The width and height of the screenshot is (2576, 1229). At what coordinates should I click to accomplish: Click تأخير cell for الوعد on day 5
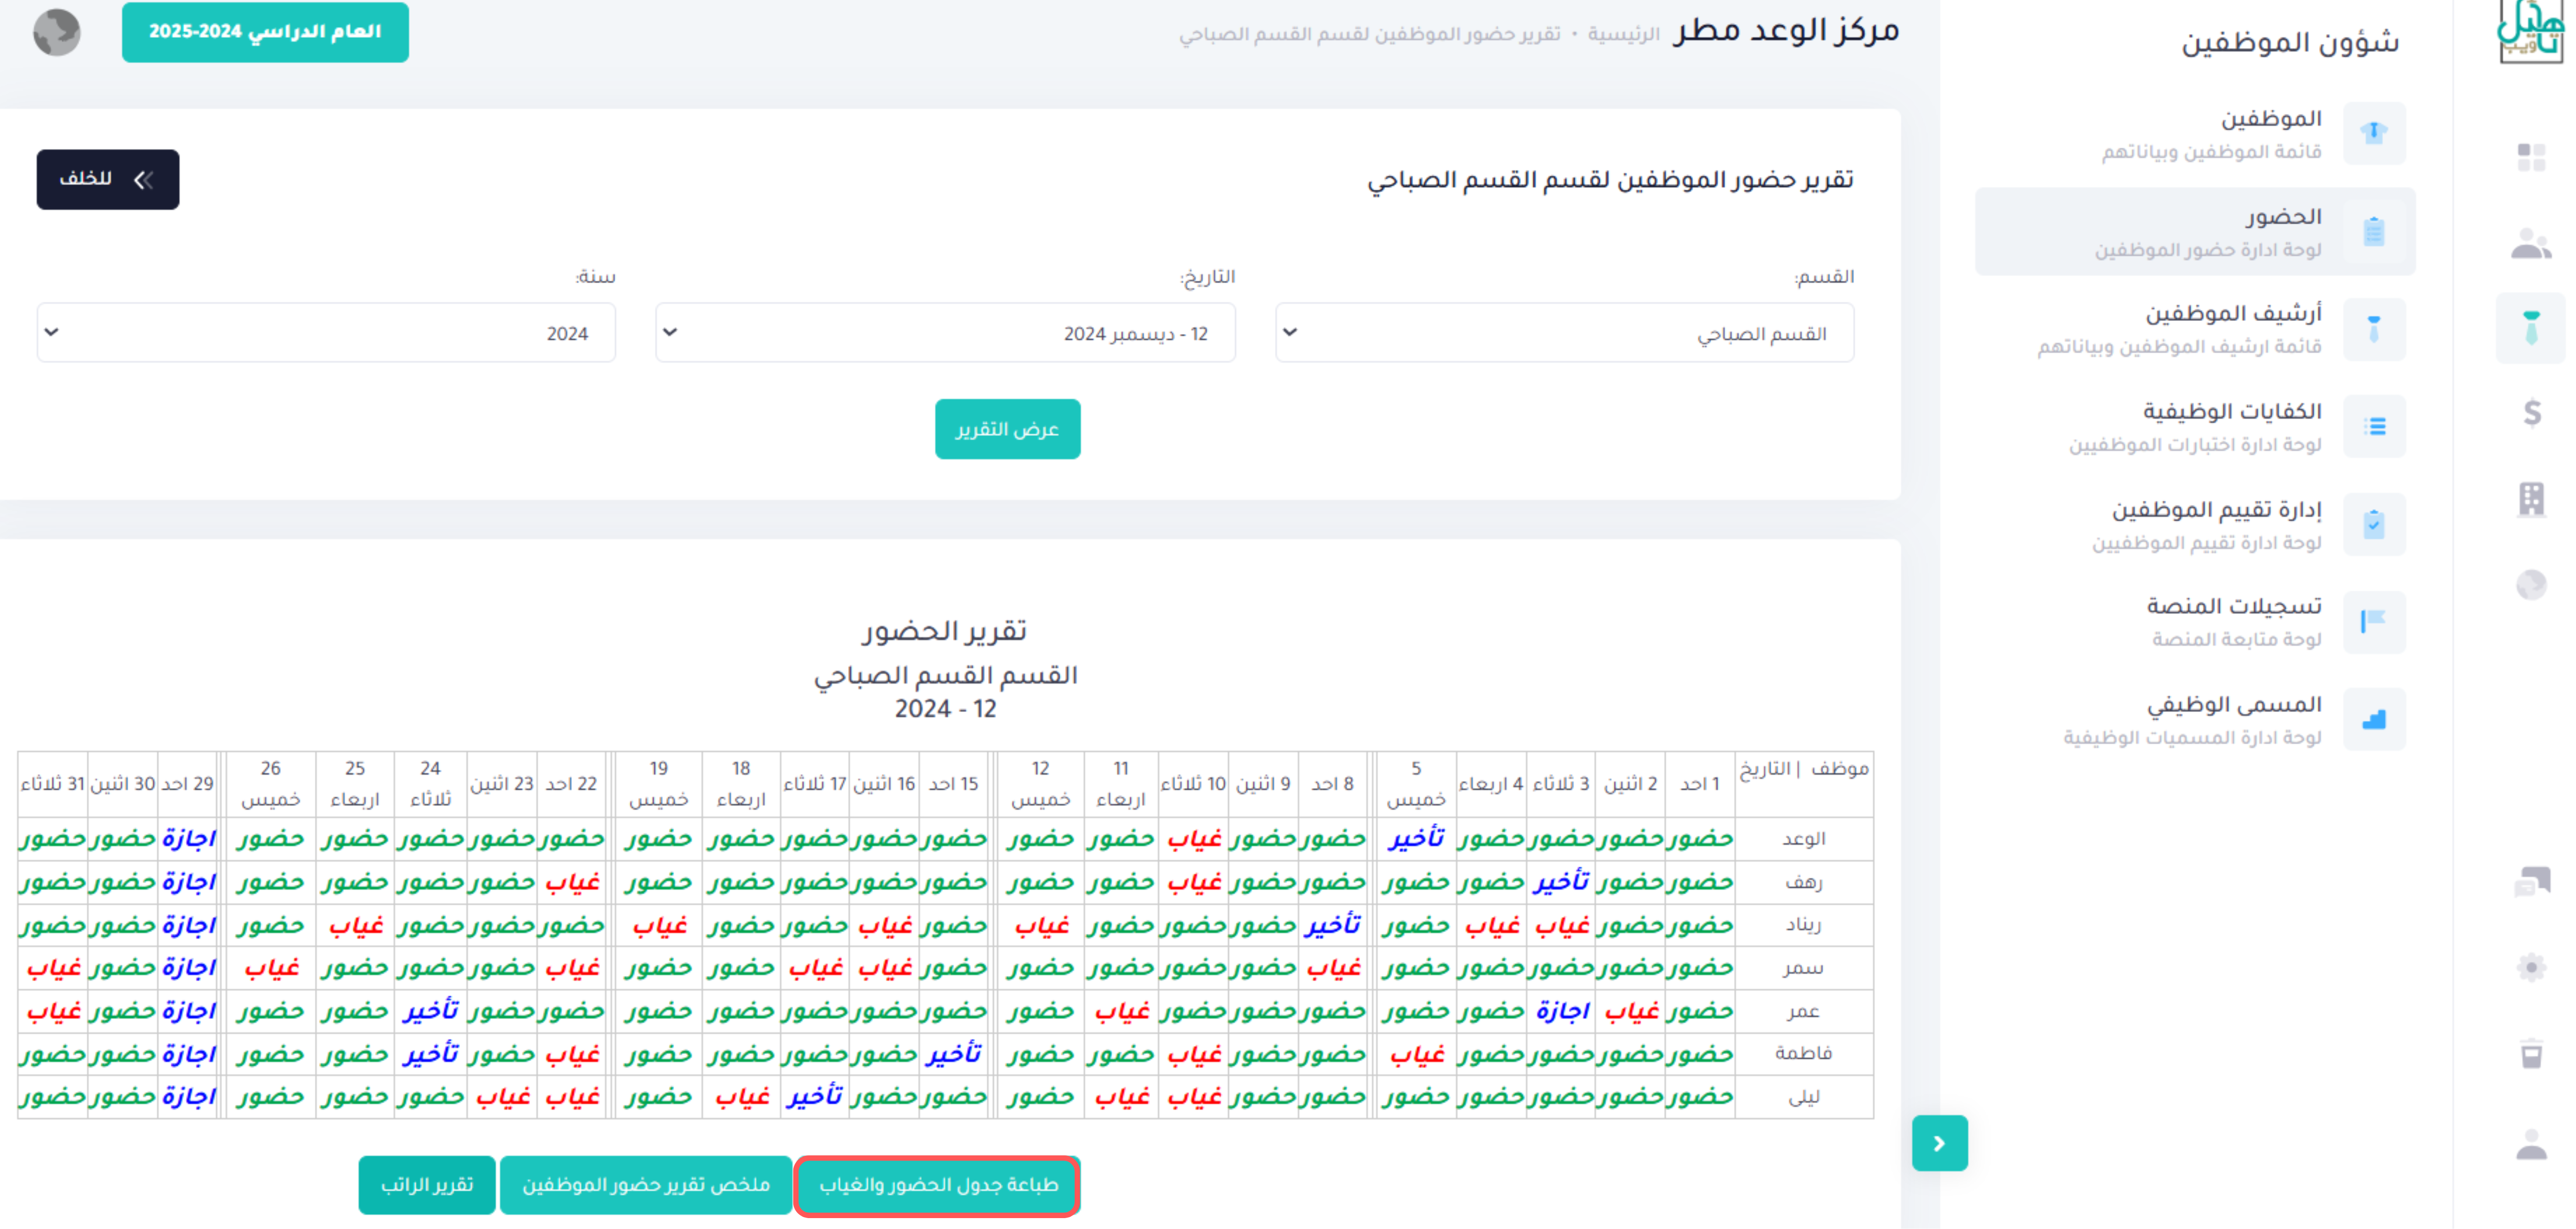point(1416,839)
